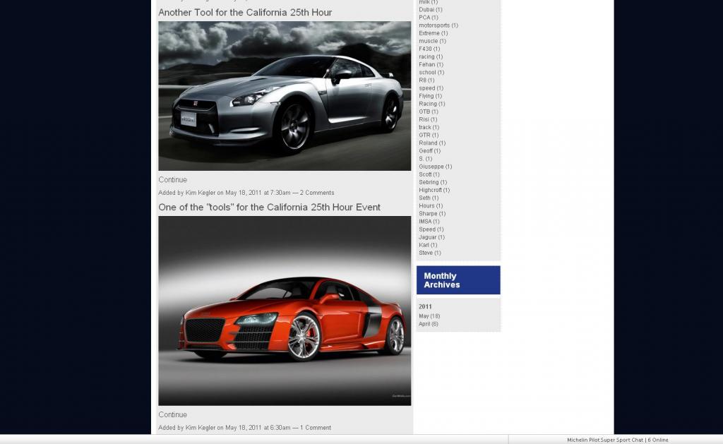Choose the 'Highcroft' tag
The height and width of the screenshot is (444, 723).
[430, 190]
